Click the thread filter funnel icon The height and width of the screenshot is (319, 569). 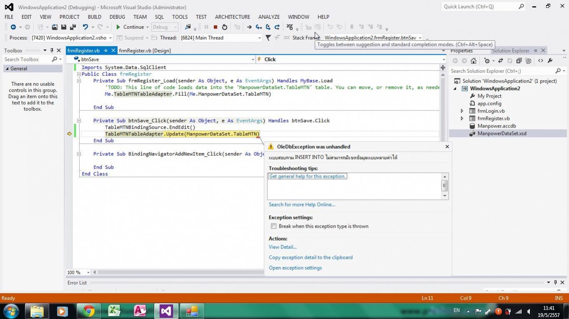(268, 38)
